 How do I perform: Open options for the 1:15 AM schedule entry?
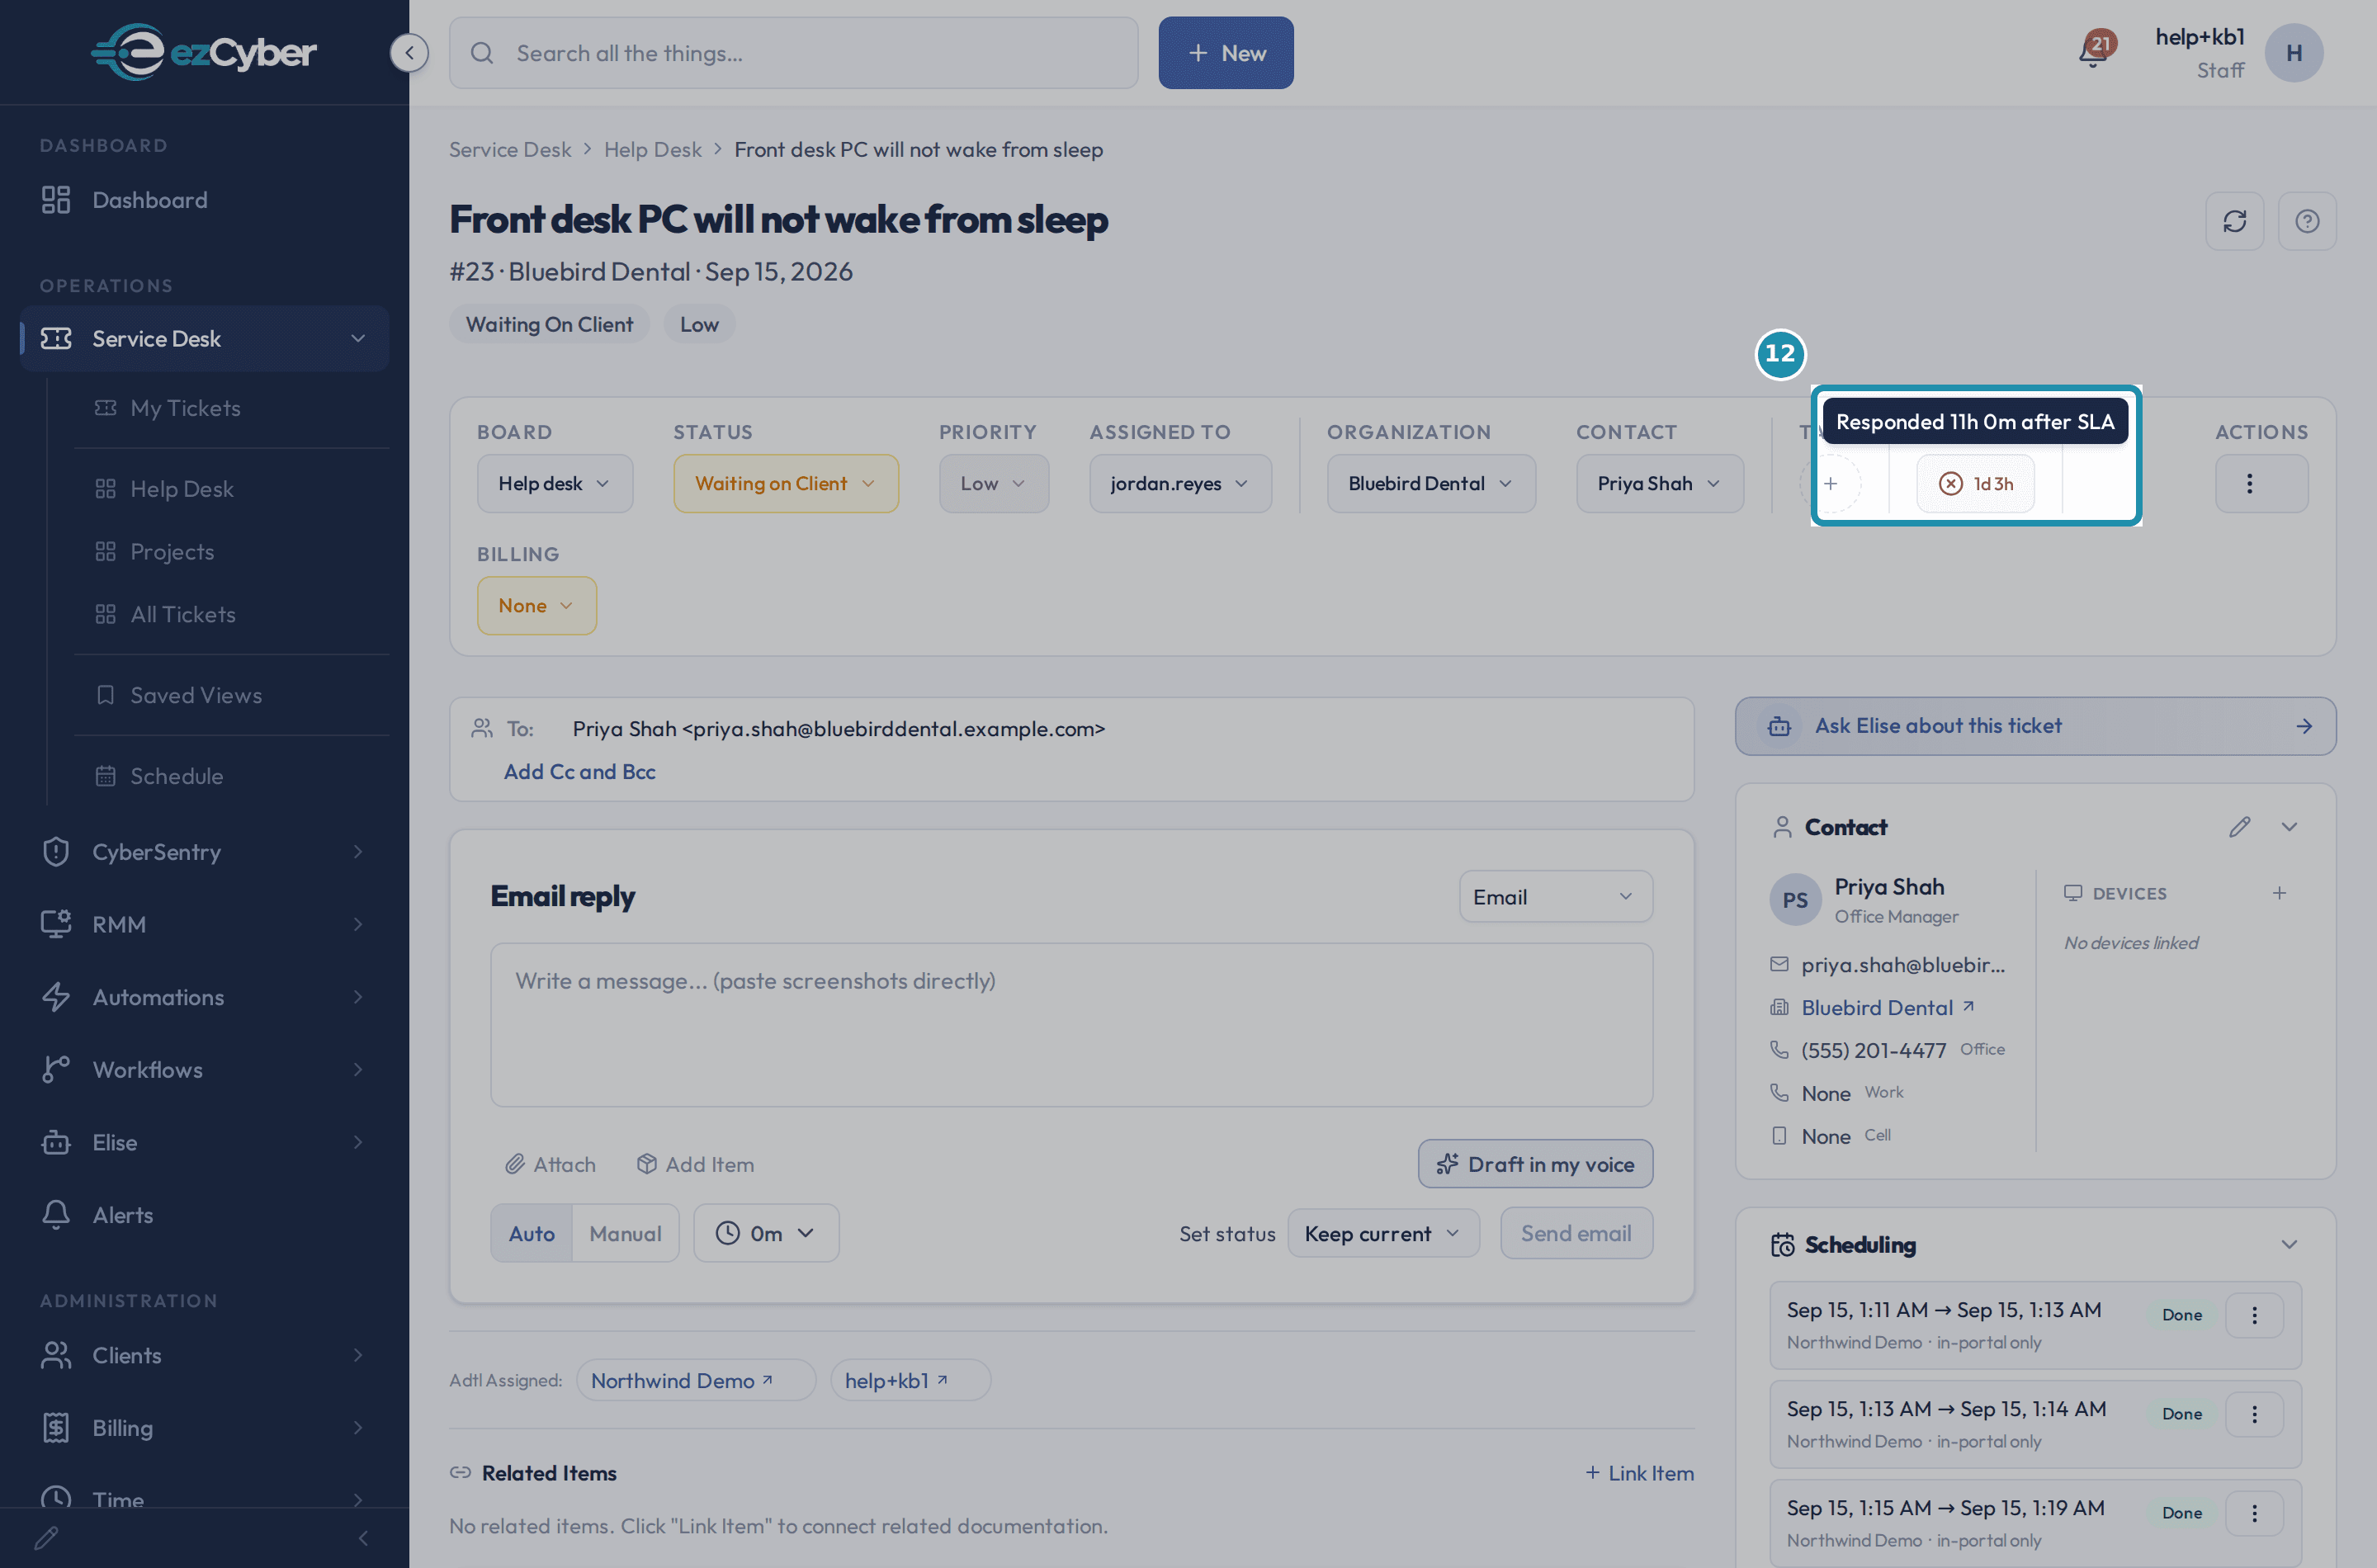click(x=2253, y=1513)
